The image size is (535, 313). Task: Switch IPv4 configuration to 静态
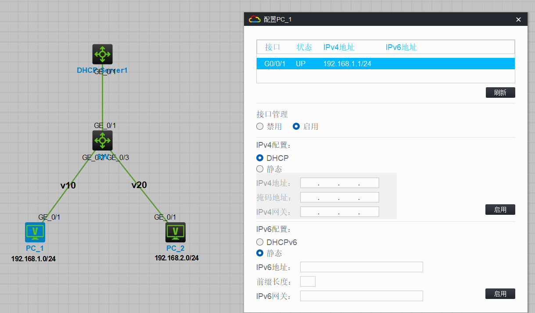[x=259, y=169]
